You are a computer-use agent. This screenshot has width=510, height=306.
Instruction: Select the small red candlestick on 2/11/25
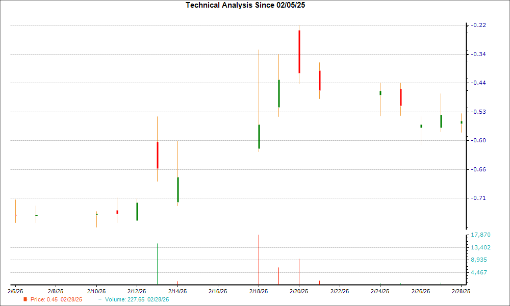117,212
